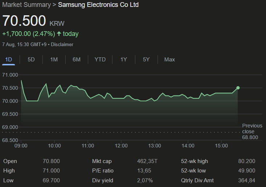Click the Previous close 68.800 label
The width and height of the screenshot is (266, 187).
252,131
